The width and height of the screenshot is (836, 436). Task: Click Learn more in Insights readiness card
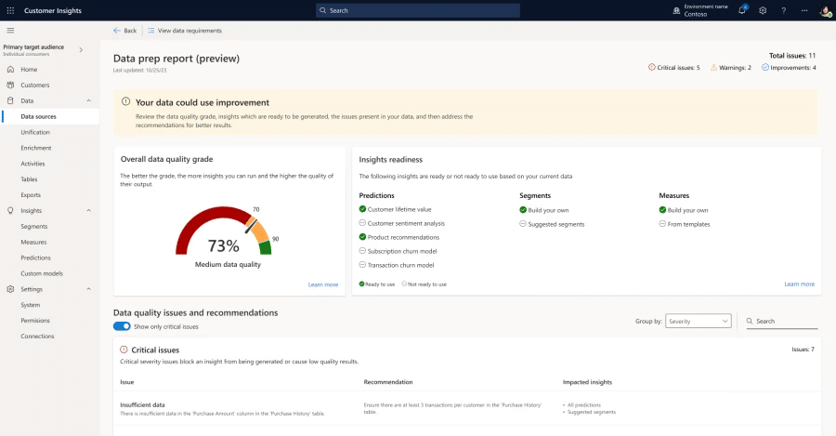(x=799, y=284)
